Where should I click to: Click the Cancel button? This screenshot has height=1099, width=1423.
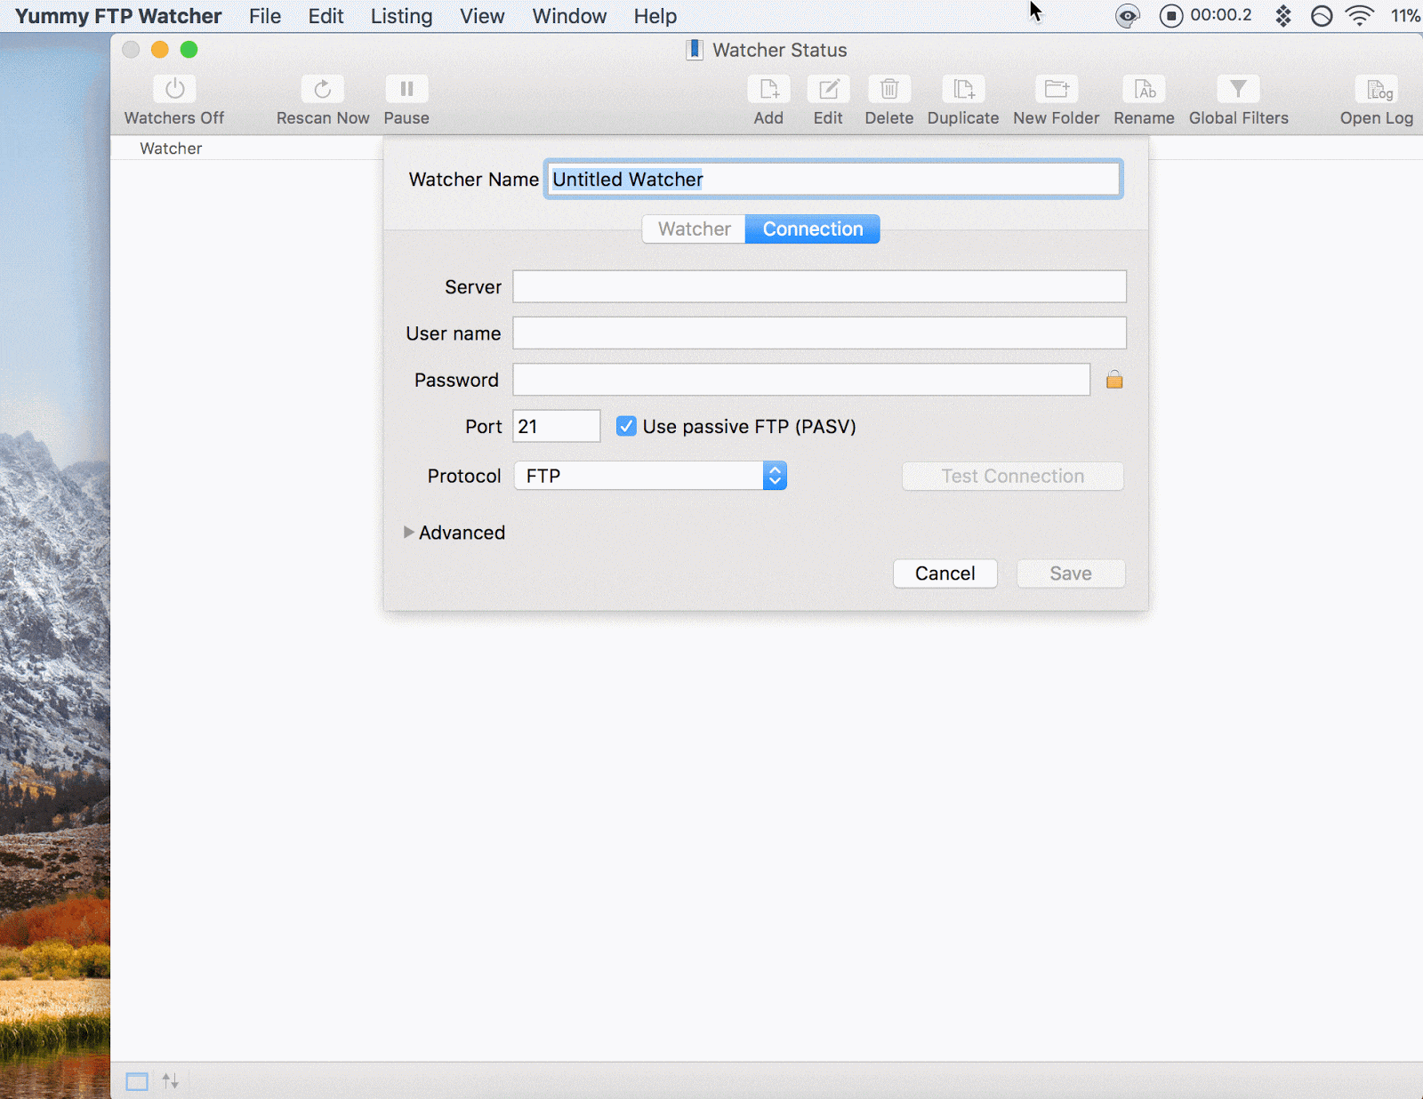(945, 574)
